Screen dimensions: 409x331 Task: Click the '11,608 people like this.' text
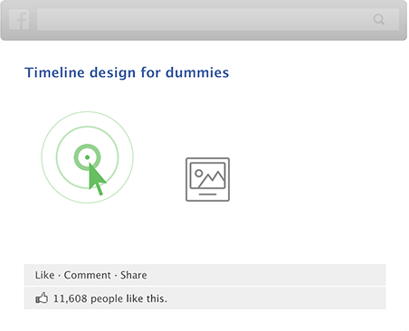coord(110,298)
